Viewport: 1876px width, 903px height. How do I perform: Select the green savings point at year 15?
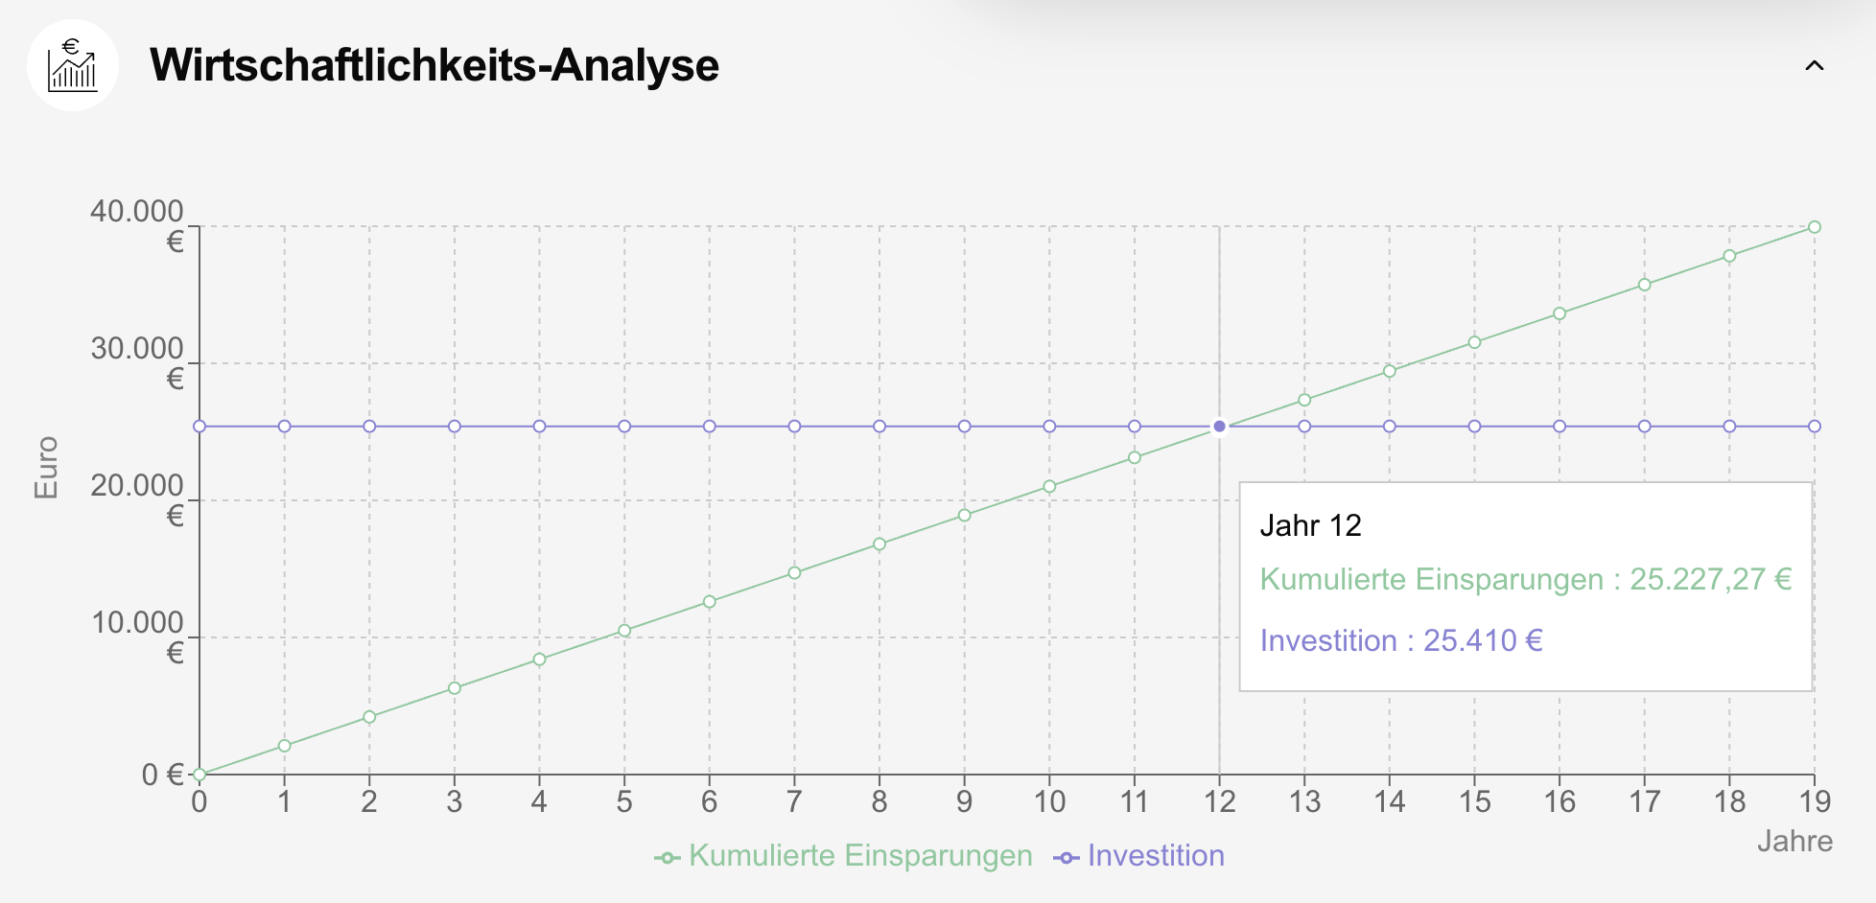tap(1474, 342)
